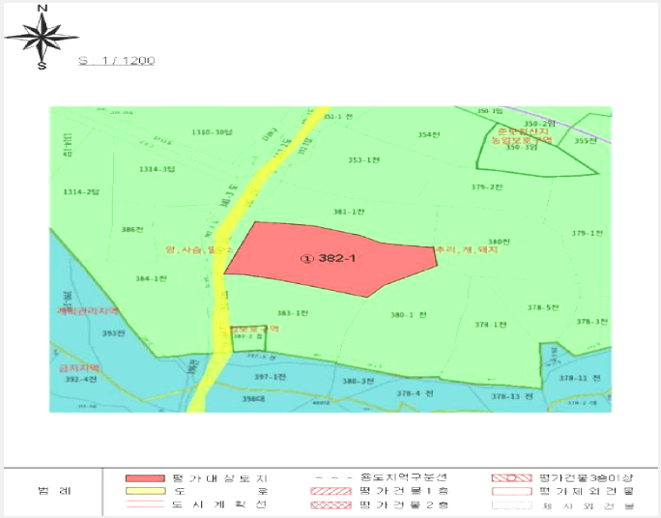This screenshot has width=661, height=518.
Task: Click the 평가제외건물 outline legend symbol
Action: [511, 492]
